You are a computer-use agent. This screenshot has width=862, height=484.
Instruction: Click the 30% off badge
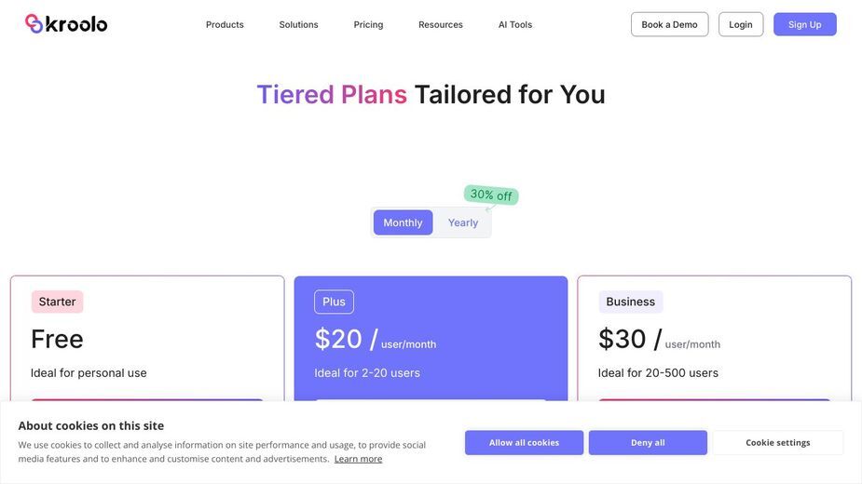491,195
